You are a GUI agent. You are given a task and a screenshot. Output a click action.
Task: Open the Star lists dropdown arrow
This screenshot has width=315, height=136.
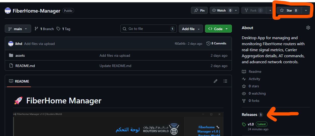tap(306, 10)
